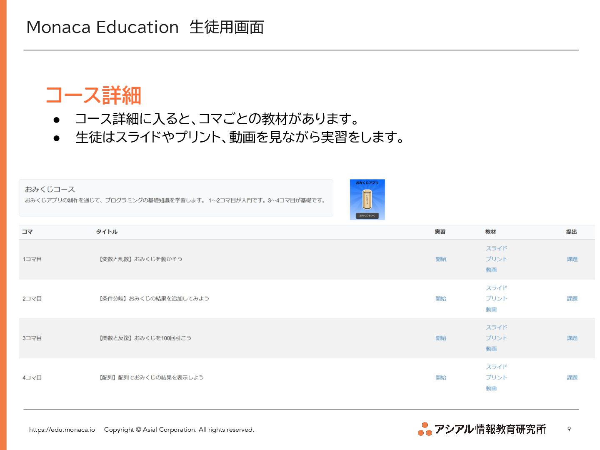This screenshot has height=450, width=600.
Task: Select the 4コマ目 row label
Action: [x=32, y=377]
